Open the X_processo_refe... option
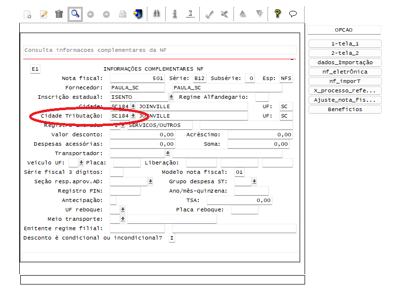The image size is (400, 286). click(345, 90)
